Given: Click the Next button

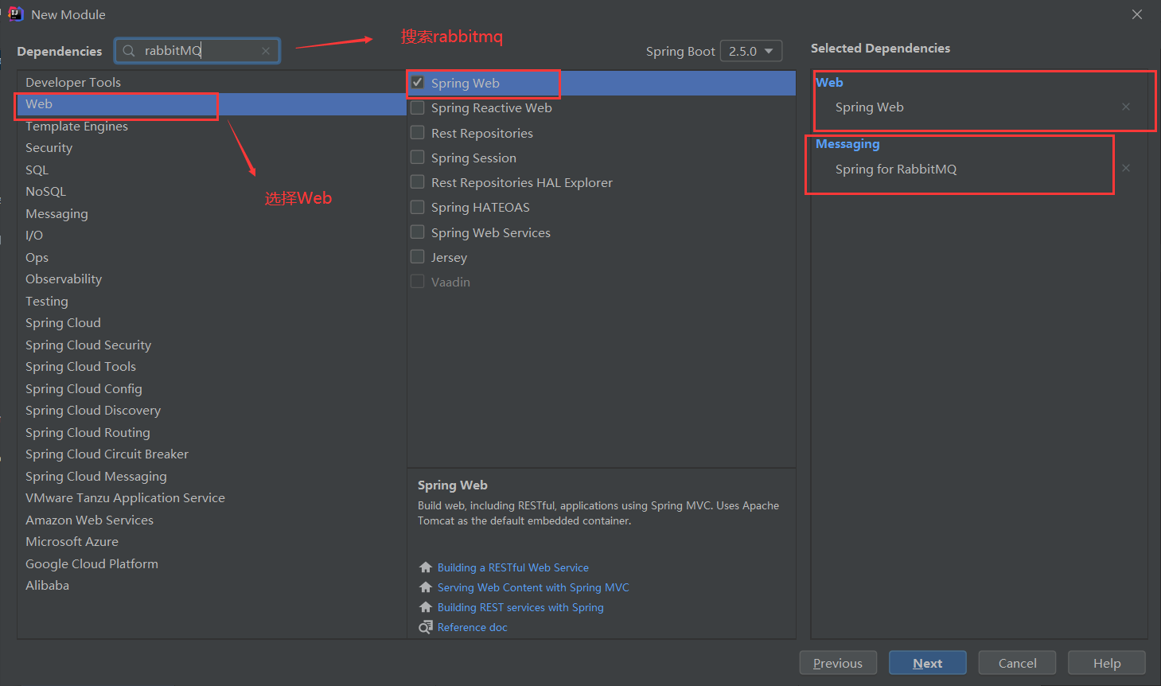Looking at the screenshot, I should click(x=927, y=662).
